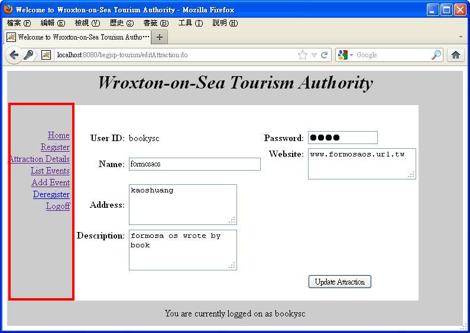Expand the list-all-tabs arrow

461,37
